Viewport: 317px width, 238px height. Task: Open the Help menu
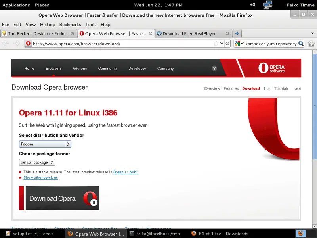tap(105, 25)
